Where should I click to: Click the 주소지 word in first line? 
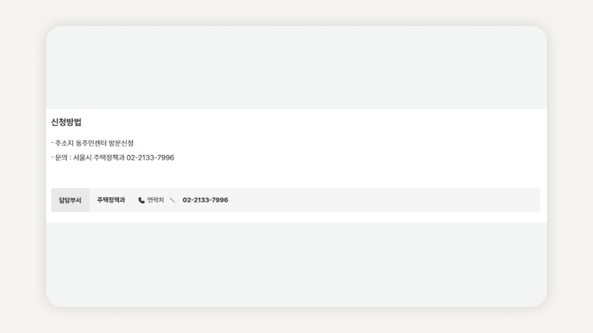tap(64, 143)
